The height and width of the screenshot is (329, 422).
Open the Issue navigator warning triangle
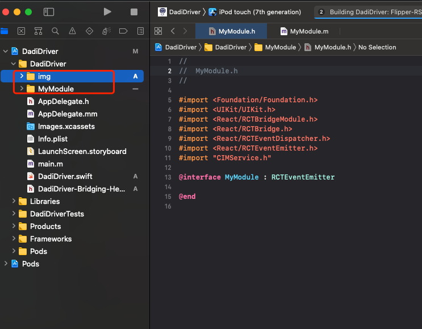pyautogui.click(x=72, y=31)
